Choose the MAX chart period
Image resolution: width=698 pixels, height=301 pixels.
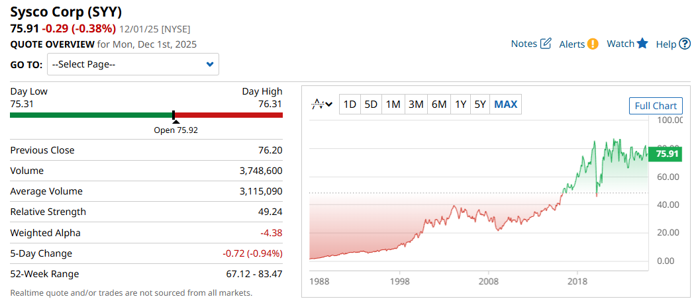pyautogui.click(x=506, y=105)
